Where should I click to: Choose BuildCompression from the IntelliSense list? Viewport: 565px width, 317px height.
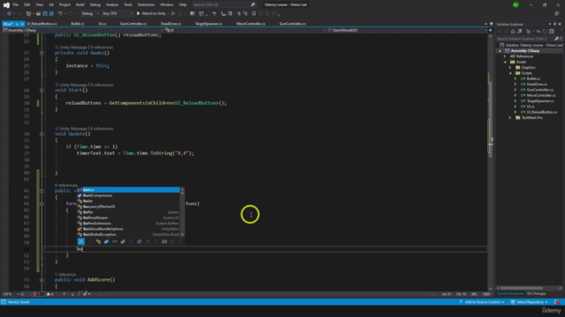98,195
